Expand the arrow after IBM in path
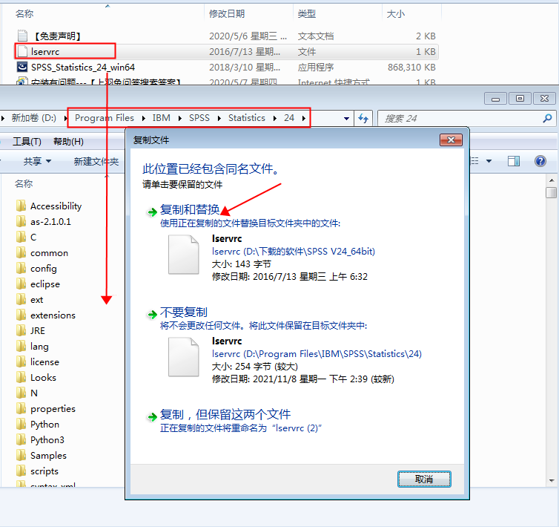Viewport: 559px width, 527px height. click(x=180, y=118)
